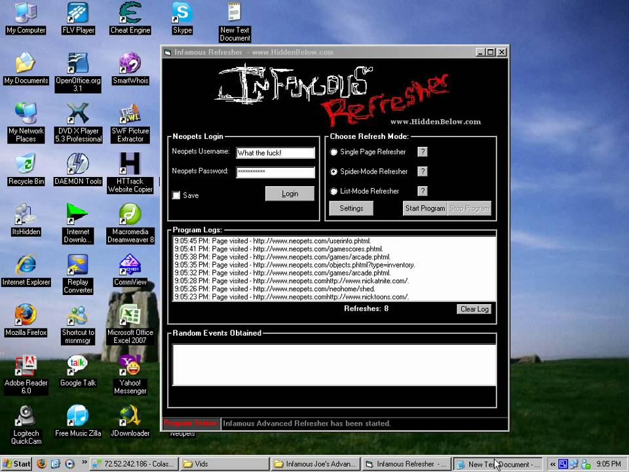Click the JDownloader desktop icon
Viewport: 629px width, 472px height.
130,421
